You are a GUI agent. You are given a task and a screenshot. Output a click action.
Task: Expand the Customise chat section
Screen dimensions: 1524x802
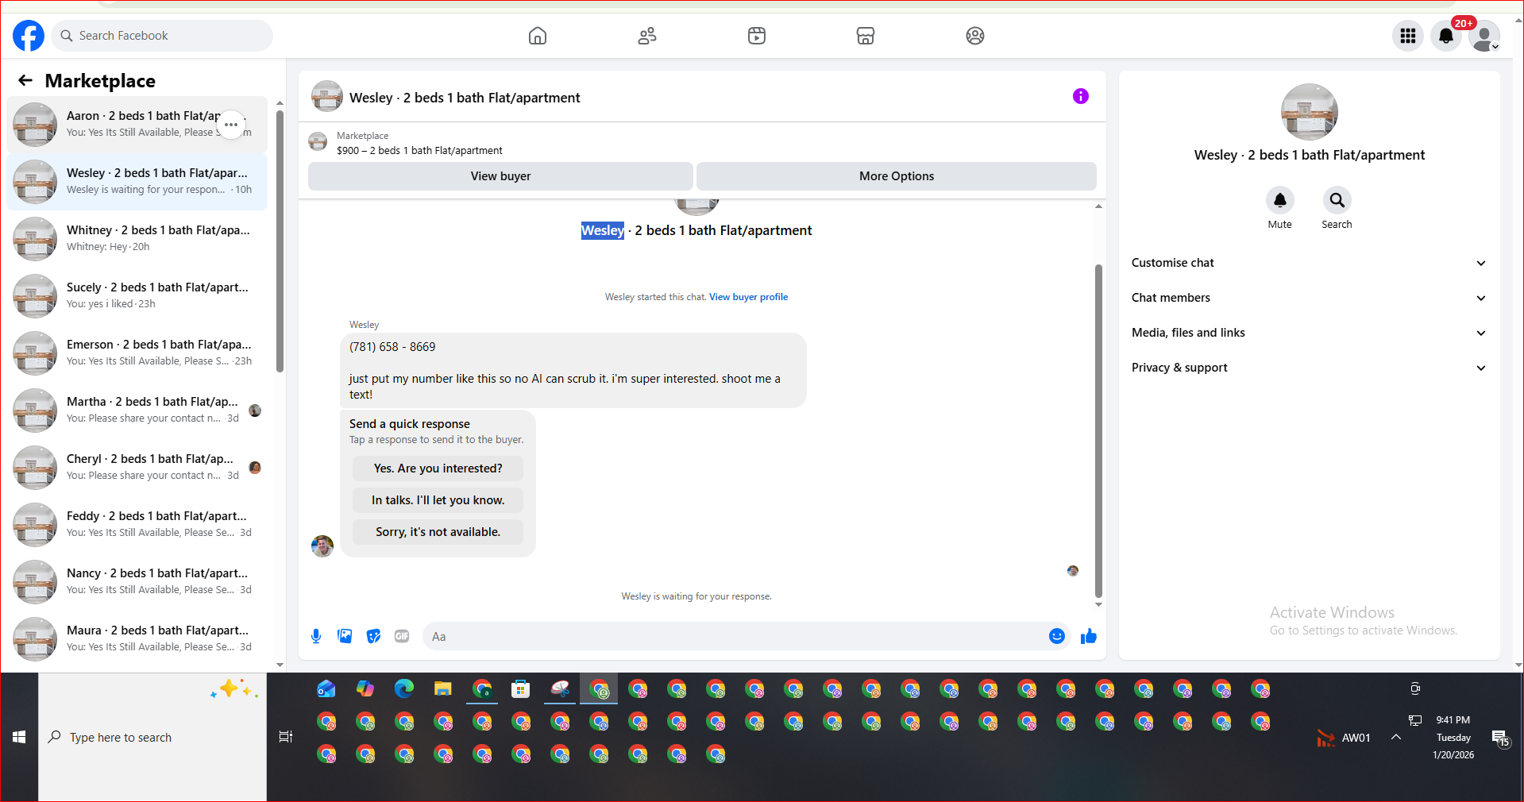tap(1309, 263)
